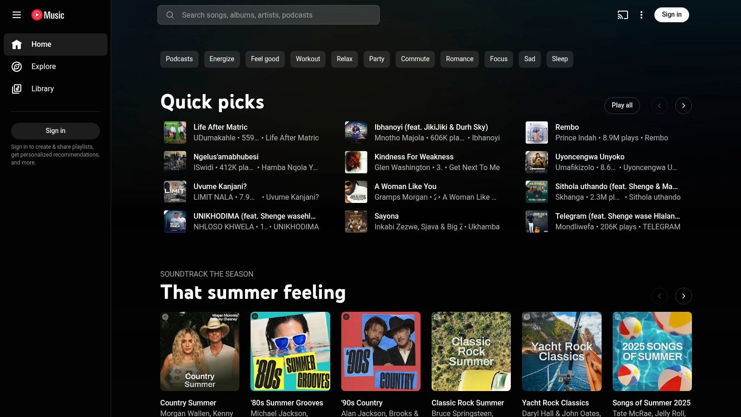The height and width of the screenshot is (417, 741).
Task: Select Explore in the sidebar
Action: 56,67
